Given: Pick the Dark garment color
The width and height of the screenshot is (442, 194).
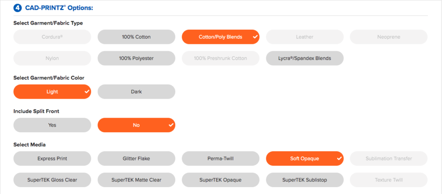Looking at the screenshot, I should 136,92.
